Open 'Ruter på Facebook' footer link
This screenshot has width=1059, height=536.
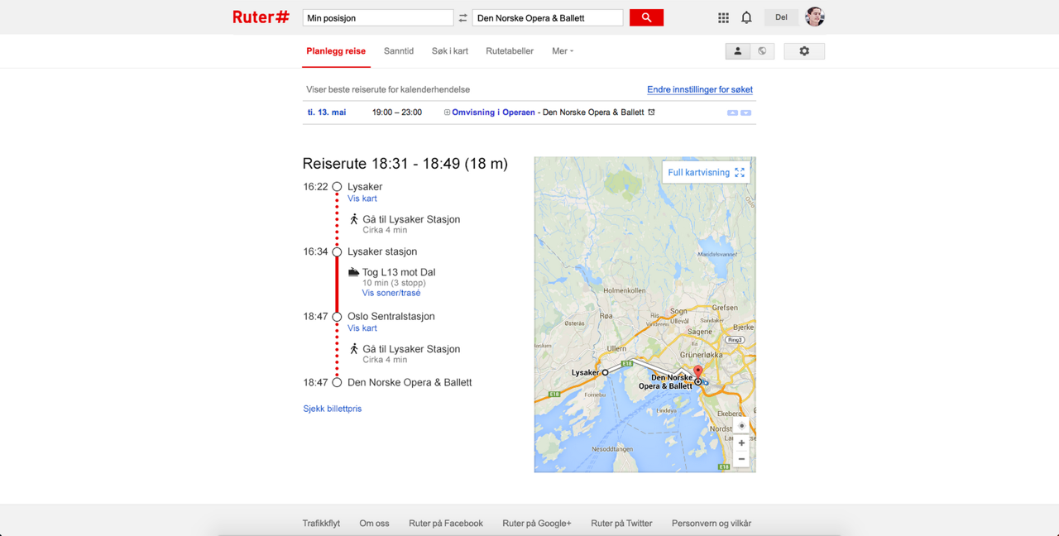(446, 524)
